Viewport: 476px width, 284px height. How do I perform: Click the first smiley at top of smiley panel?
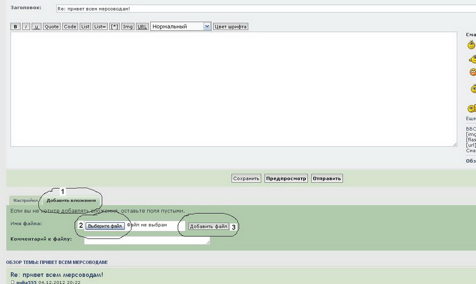point(471,45)
